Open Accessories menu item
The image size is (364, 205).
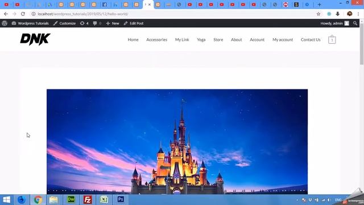tap(157, 40)
